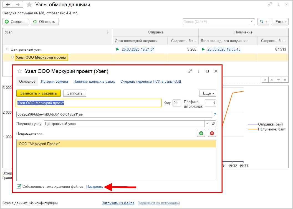293x209 pixels.
Task: Expand the Еще menu in the dialog
Action: (208, 93)
